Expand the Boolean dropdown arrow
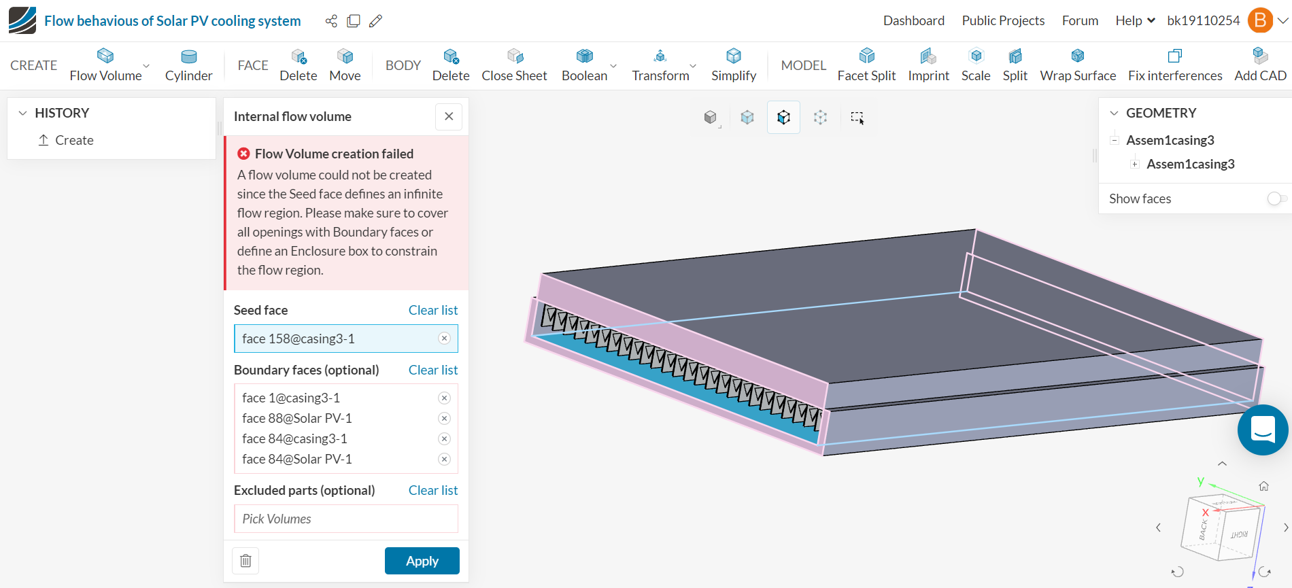Screen dimensions: 1292x588 (x=613, y=66)
